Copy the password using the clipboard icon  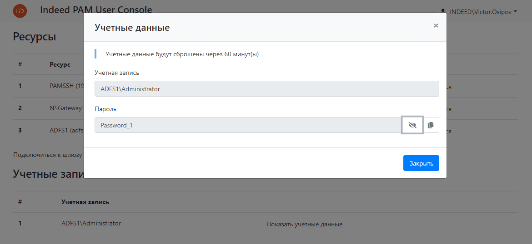[431, 125]
